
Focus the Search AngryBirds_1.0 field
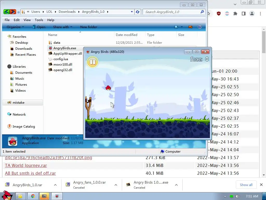click(174, 12)
